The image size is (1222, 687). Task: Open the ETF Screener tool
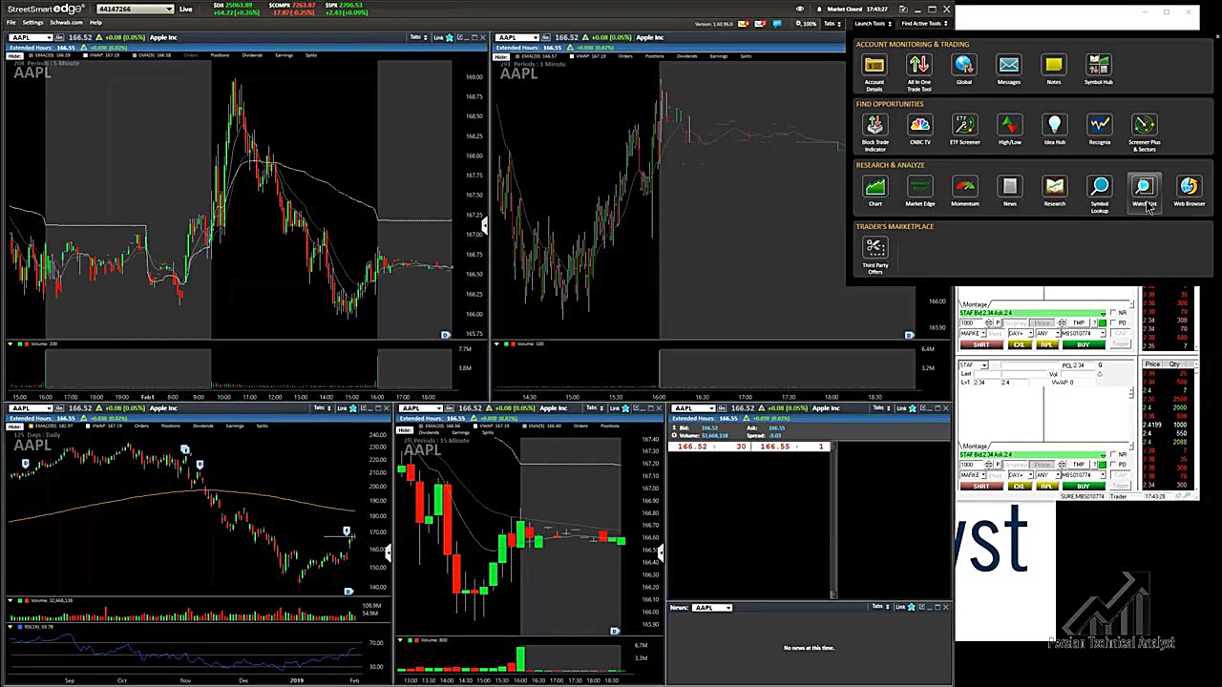pyautogui.click(x=964, y=130)
